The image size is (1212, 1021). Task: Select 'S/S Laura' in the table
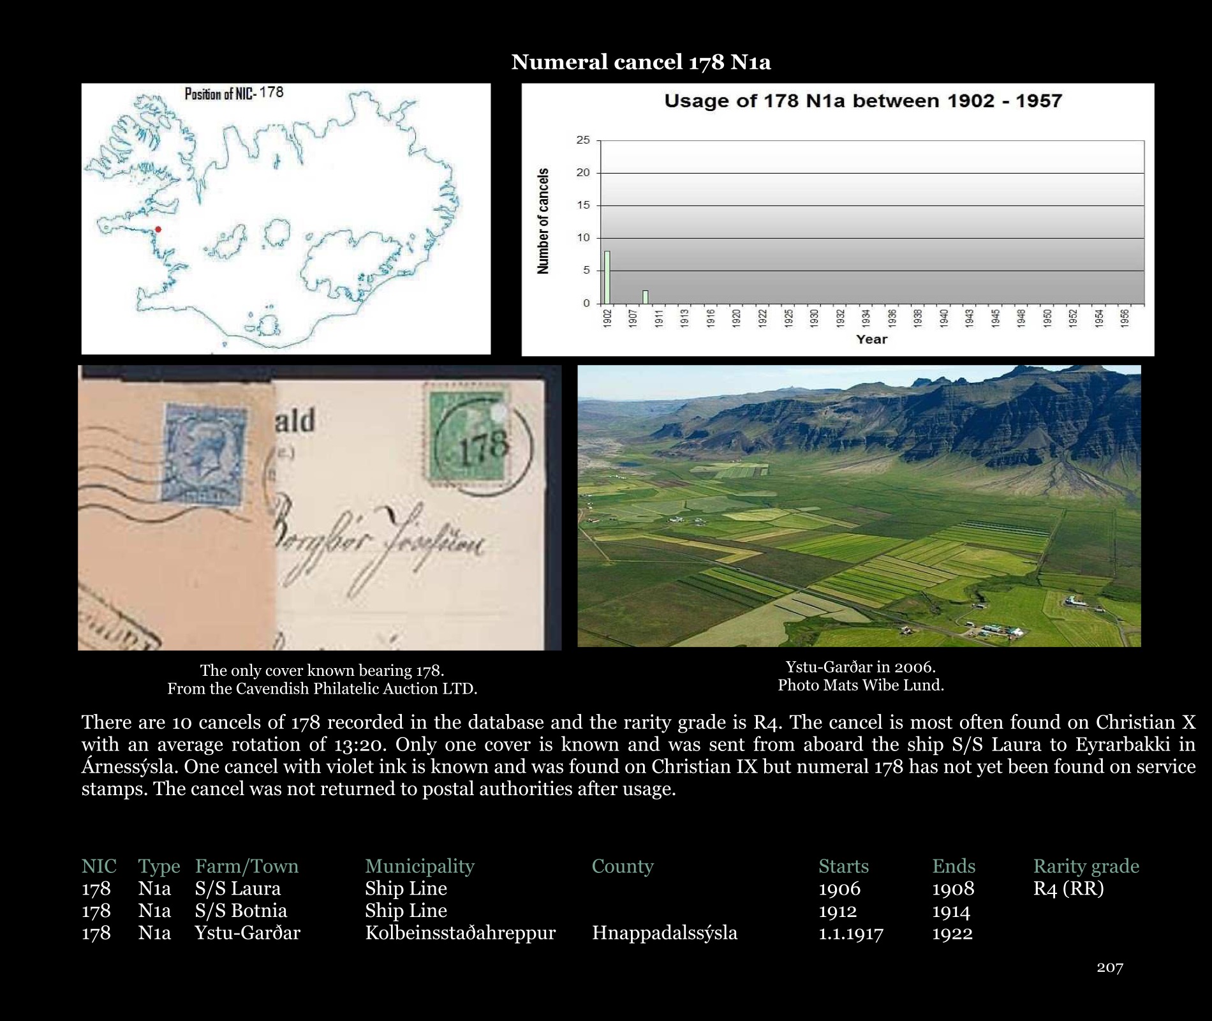237,888
